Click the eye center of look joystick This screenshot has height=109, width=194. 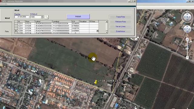click(187, 17)
